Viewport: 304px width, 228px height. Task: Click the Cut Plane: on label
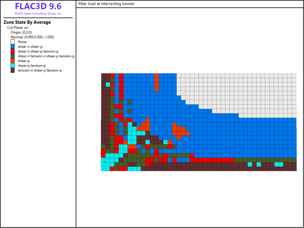pyautogui.click(x=18, y=28)
